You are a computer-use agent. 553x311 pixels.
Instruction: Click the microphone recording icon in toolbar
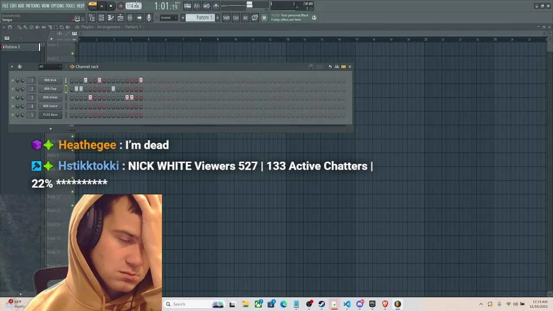tap(149, 18)
